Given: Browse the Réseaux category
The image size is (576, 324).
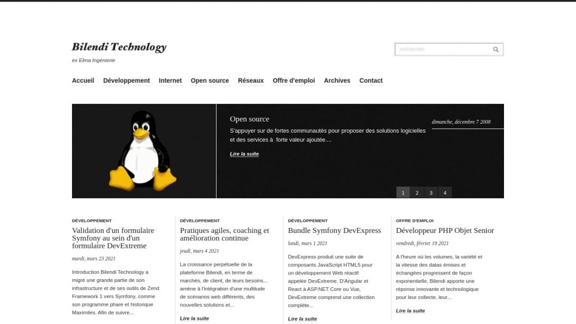Looking at the screenshot, I should coord(251,80).
